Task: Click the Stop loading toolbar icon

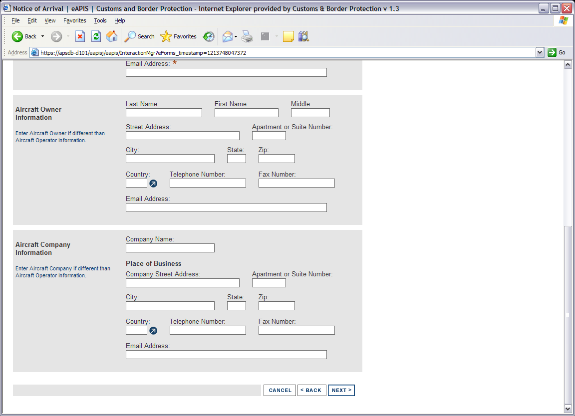Action: click(x=80, y=36)
